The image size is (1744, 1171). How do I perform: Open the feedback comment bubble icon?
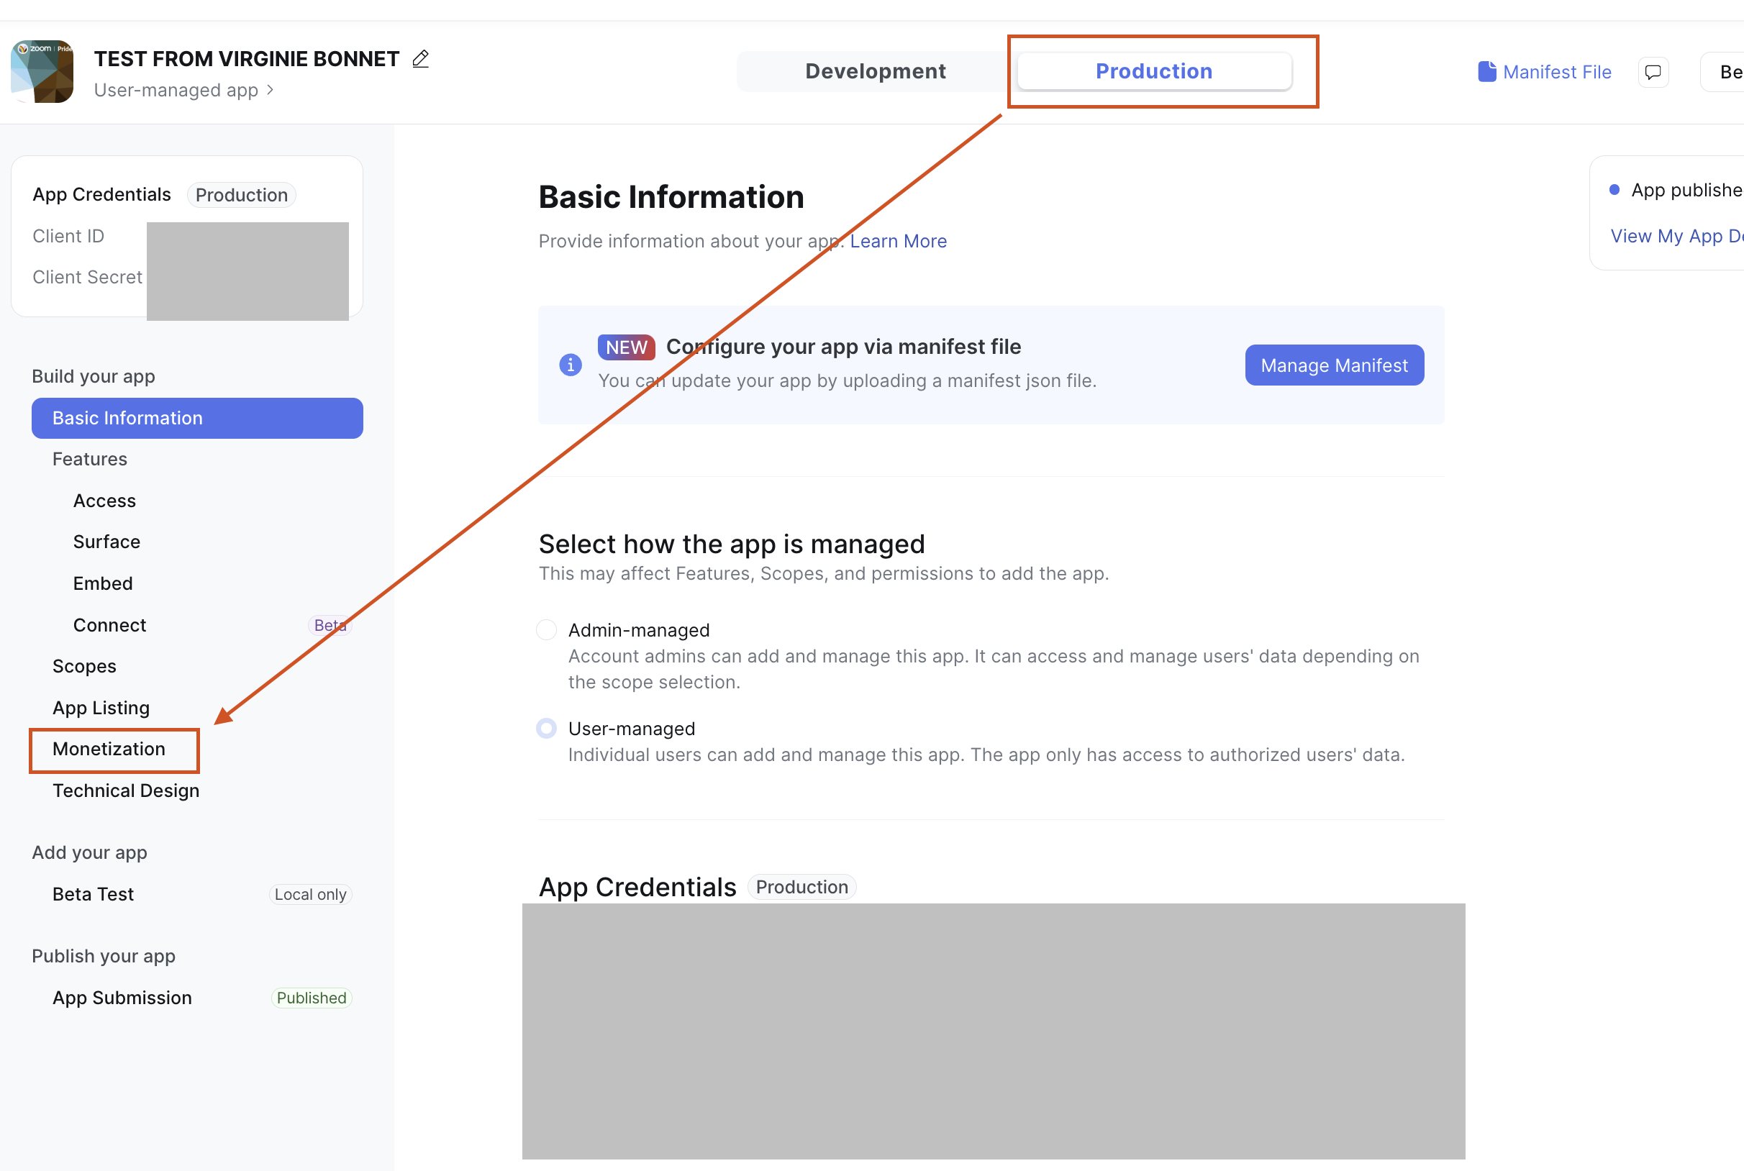click(1653, 73)
